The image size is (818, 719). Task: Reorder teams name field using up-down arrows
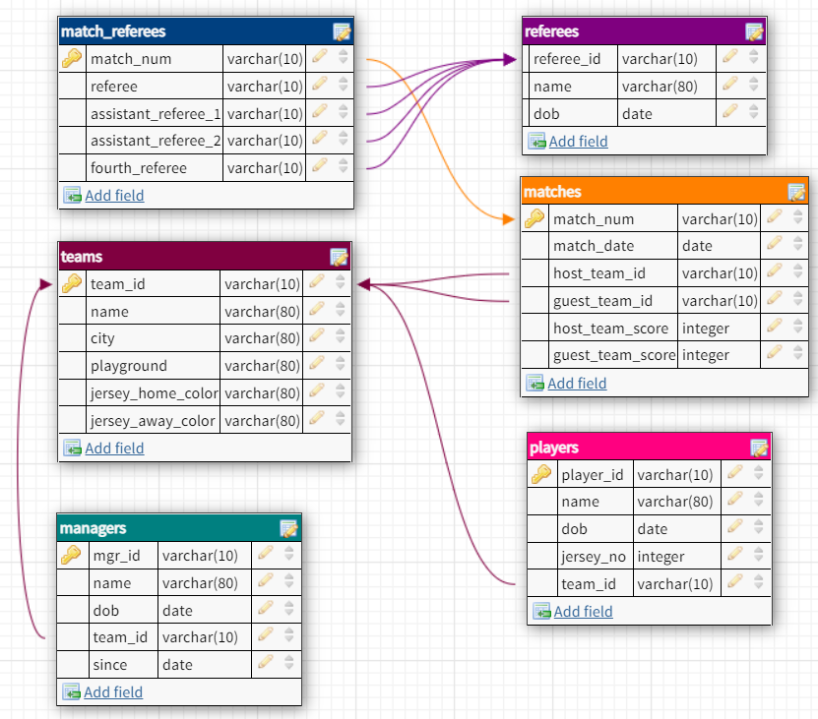(x=341, y=309)
